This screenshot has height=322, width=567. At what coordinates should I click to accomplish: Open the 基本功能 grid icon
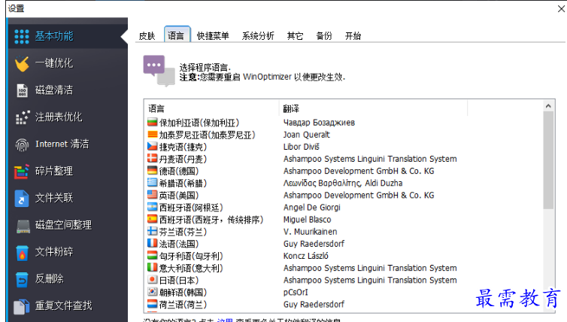[x=22, y=36]
